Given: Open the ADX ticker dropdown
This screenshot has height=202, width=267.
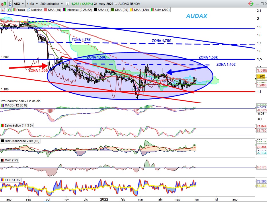Looking at the screenshot, I should coord(19,4).
